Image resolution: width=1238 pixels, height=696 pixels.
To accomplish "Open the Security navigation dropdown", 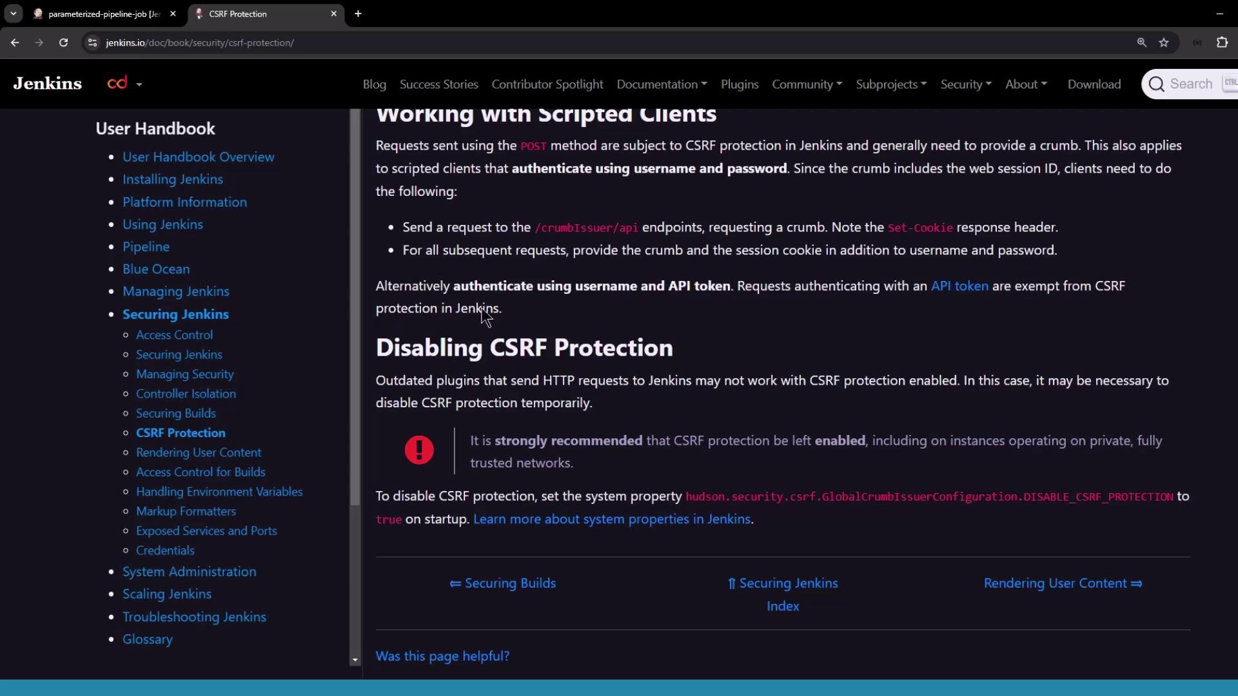I will point(965,84).
